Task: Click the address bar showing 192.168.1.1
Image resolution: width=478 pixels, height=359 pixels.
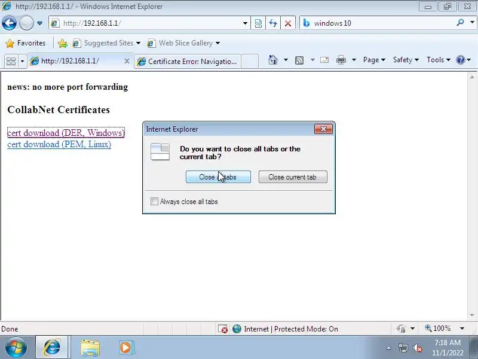Action: [149, 23]
